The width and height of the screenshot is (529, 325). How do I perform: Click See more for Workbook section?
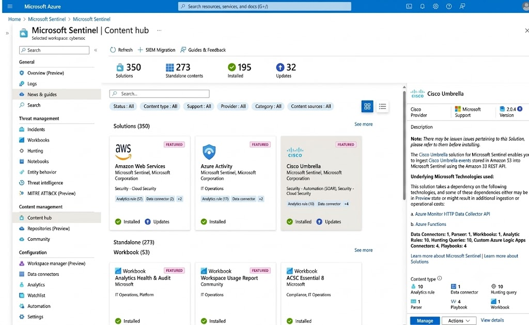pyautogui.click(x=363, y=250)
